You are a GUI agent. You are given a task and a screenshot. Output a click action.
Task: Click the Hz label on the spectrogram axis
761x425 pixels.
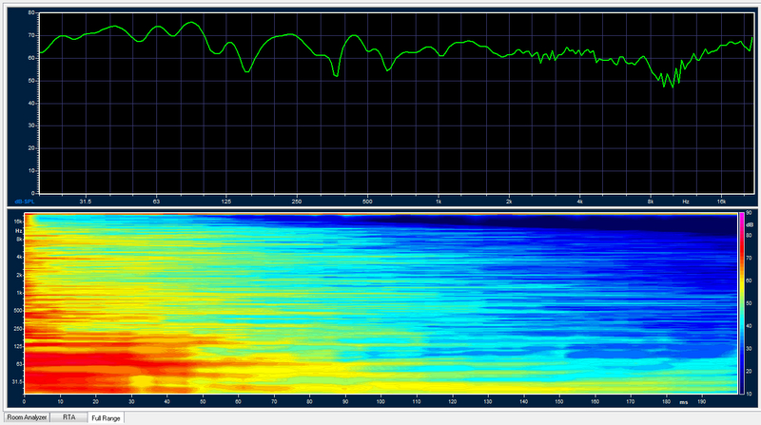[18, 231]
